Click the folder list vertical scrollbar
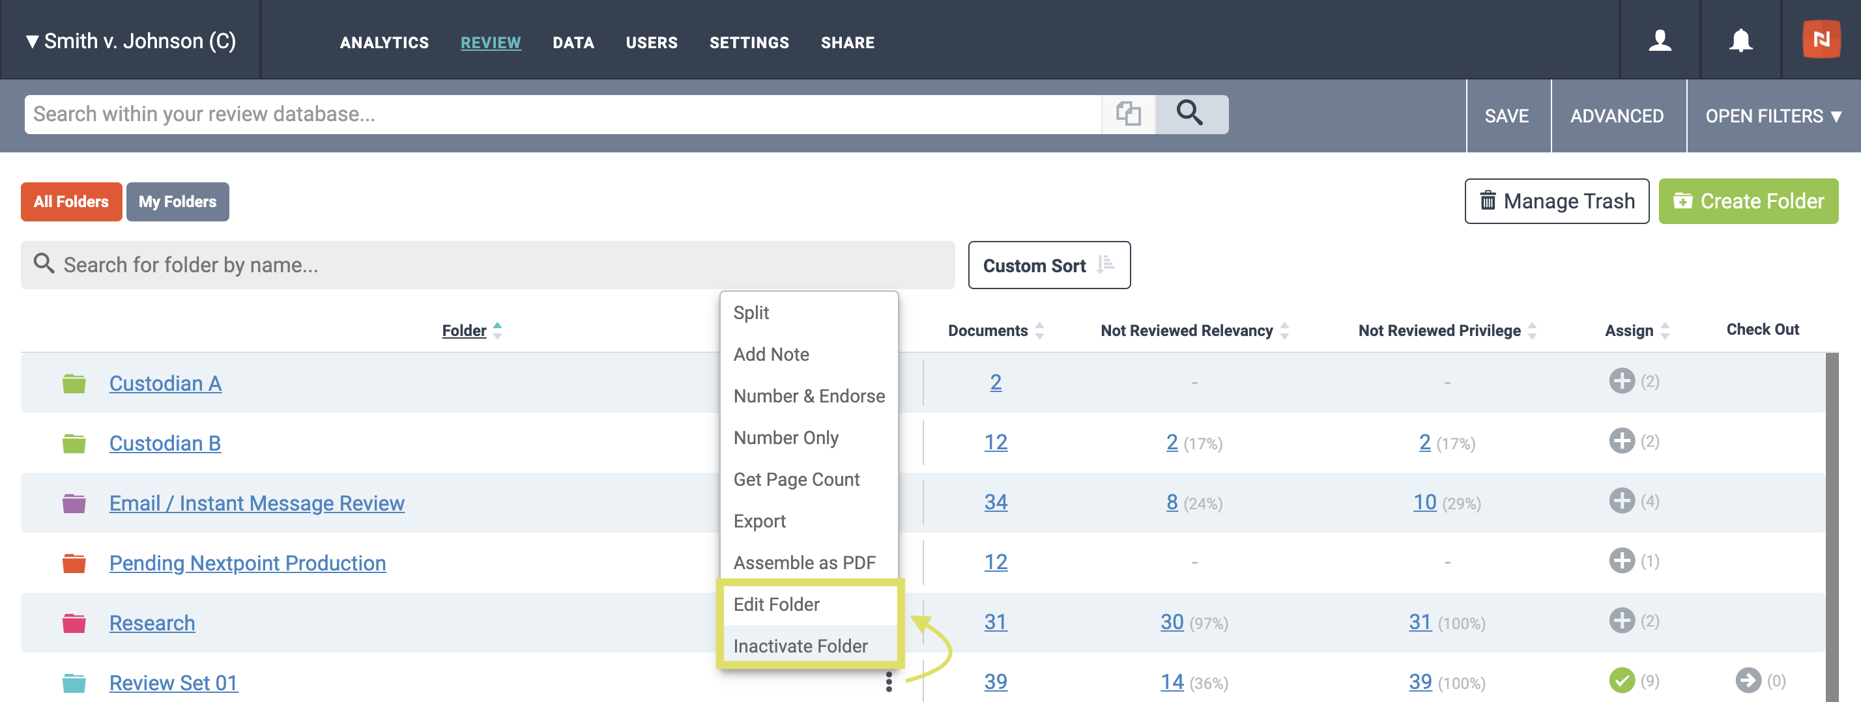Viewport: 1861px width, 702px height. point(1832,526)
